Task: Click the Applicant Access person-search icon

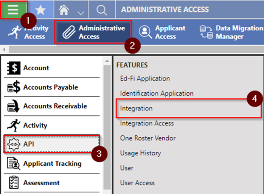Action: tap(145, 32)
